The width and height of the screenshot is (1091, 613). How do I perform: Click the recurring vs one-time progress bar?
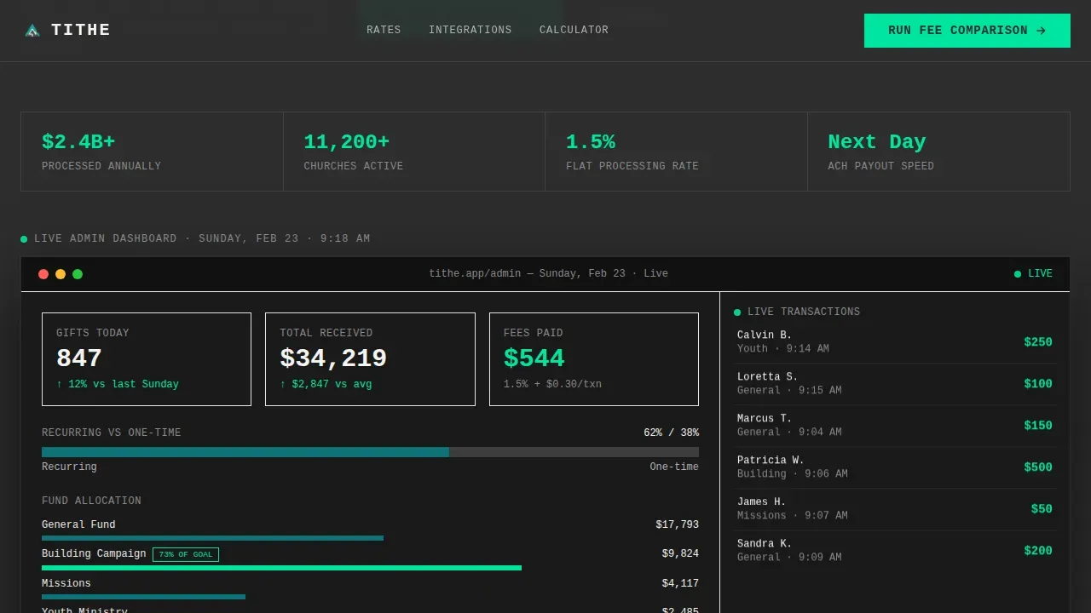(370, 452)
